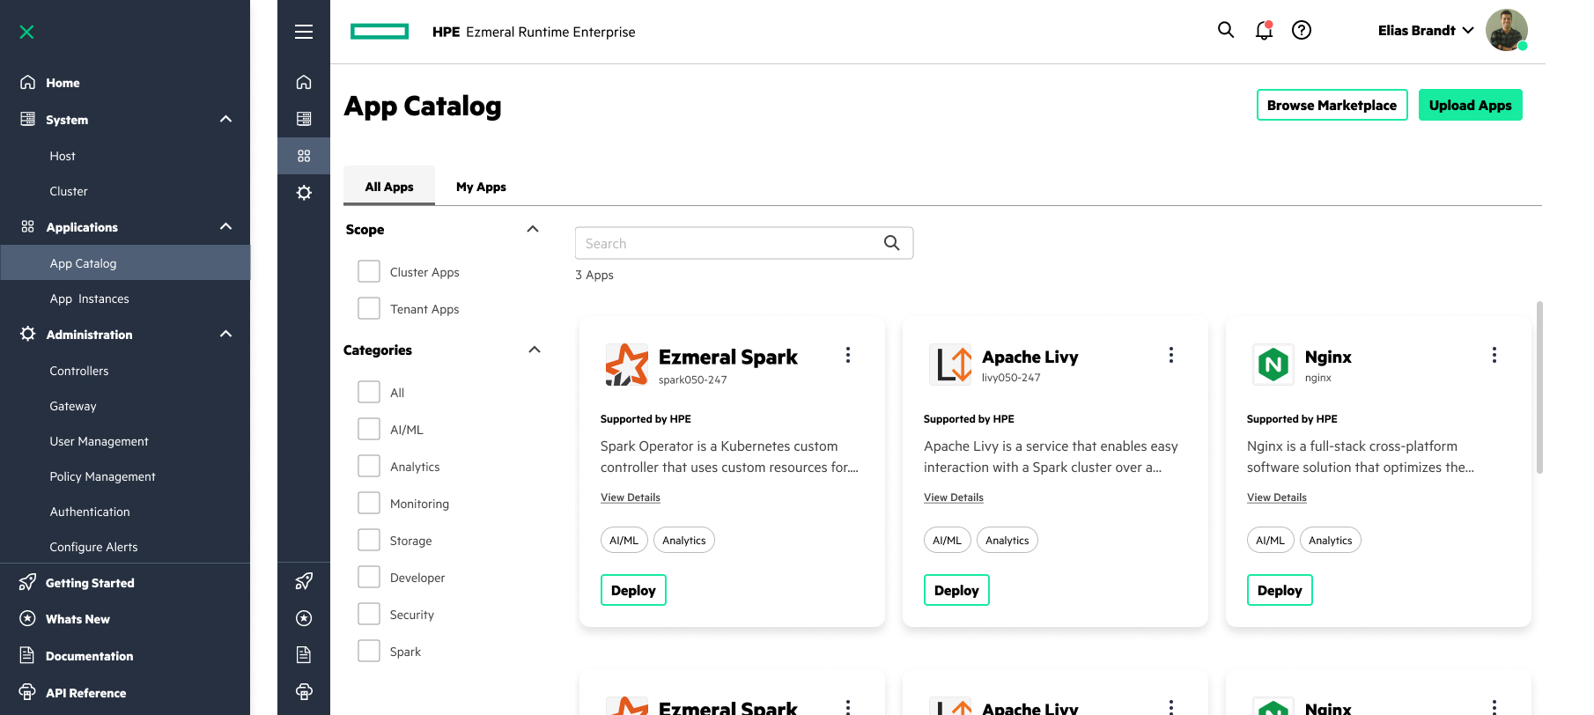
Task: Click the Getting Started rocket icon in sidebar
Action: (28, 582)
